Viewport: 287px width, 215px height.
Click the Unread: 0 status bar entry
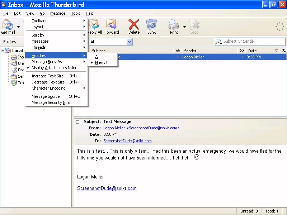coord(249,211)
